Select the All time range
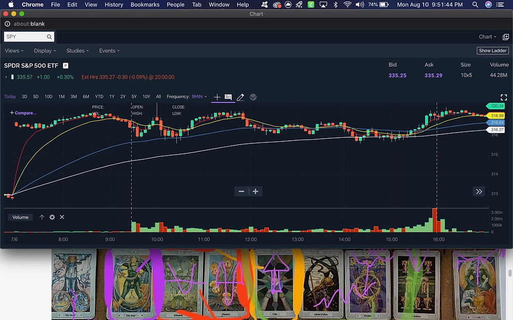Screen dimensions: 513x320 tap(159, 97)
